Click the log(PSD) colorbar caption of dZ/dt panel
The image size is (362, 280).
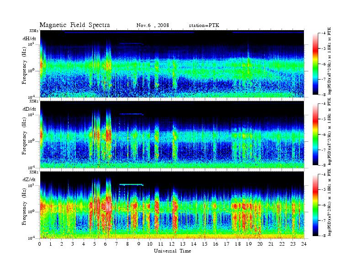click(329, 202)
